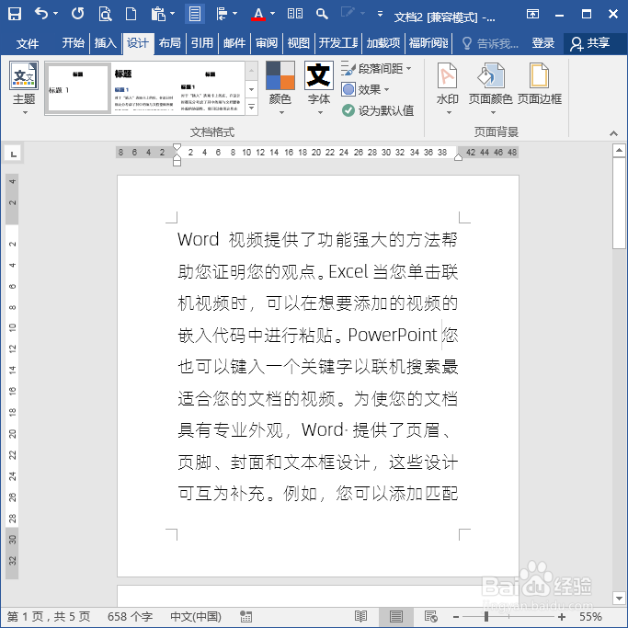Screen dimensions: 628x628
Task: Select the third style set thumbnail
Action: tap(210, 88)
